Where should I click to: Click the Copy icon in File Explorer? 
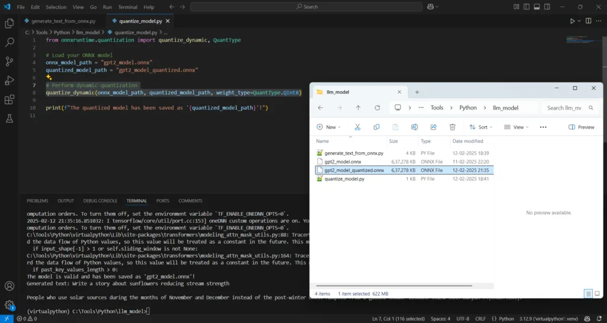(x=376, y=127)
